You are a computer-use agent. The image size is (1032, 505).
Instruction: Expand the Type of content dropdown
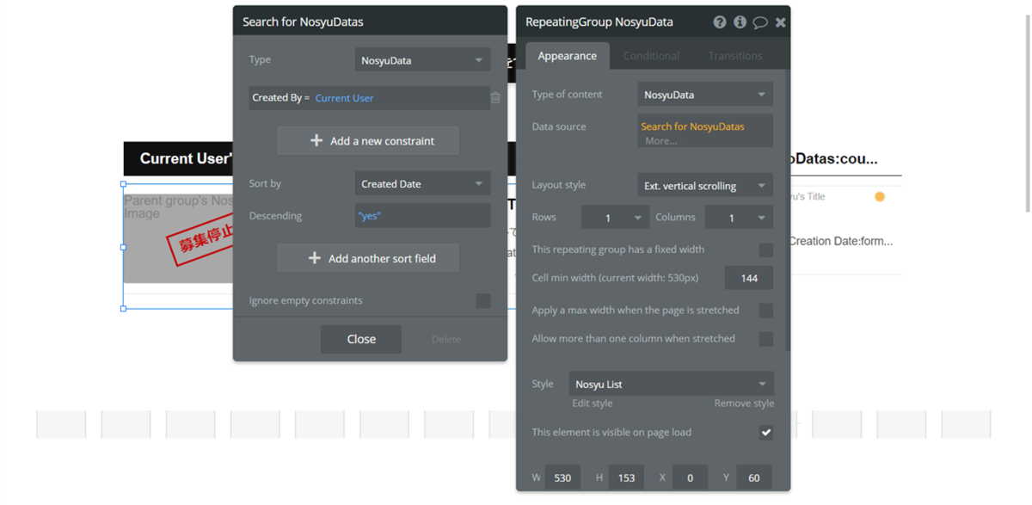(x=705, y=95)
